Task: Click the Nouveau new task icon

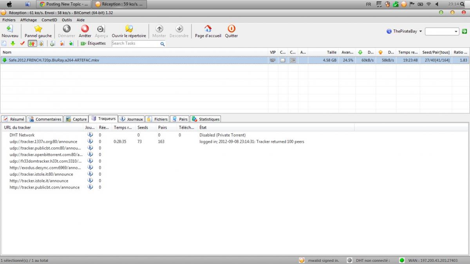Action: [x=10, y=29]
